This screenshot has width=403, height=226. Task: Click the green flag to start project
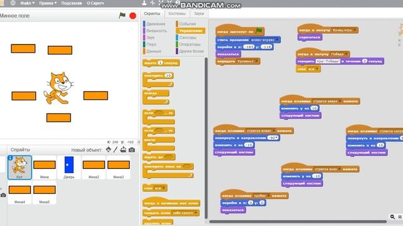pyautogui.click(x=122, y=15)
